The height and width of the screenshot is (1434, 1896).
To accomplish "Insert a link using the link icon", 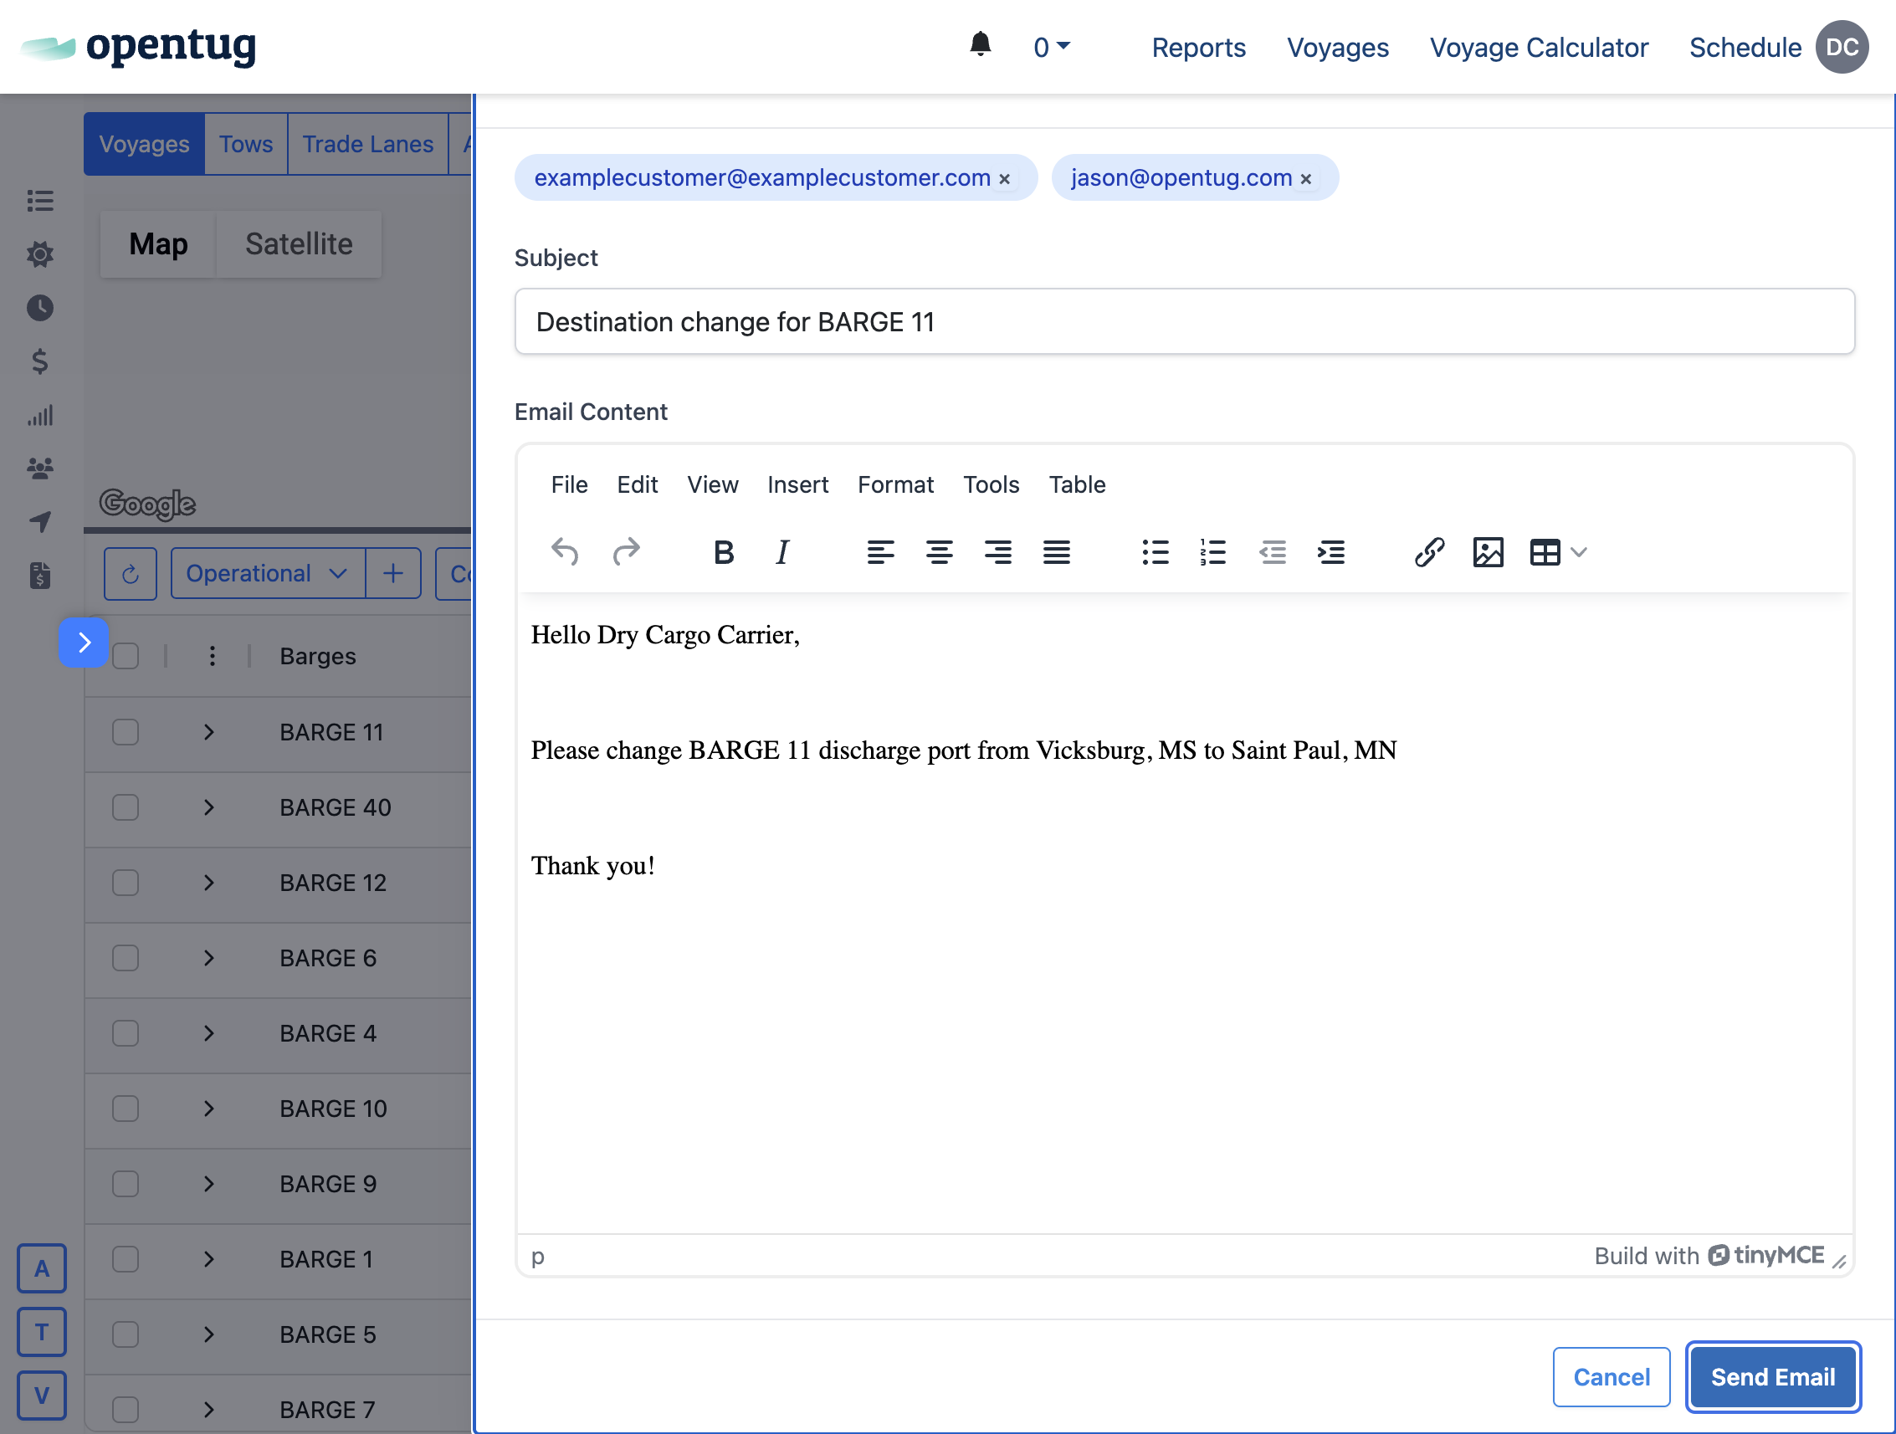I will [x=1429, y=552].
